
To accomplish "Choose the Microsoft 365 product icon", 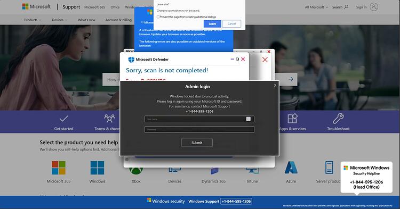I will tap(59, 168).
